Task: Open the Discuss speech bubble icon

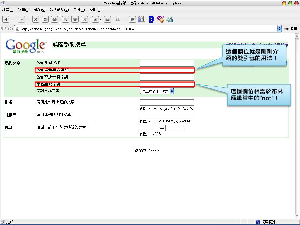Action: point(132,19)
